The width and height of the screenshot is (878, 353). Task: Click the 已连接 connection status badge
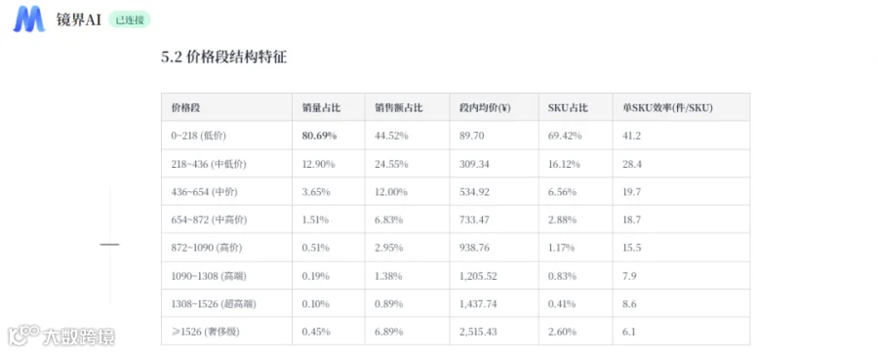coord(130,20)
